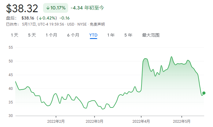Screen dimensions: 213x127
Task: Switch chart to 6个月 range
Action: (x=73, y=35)
